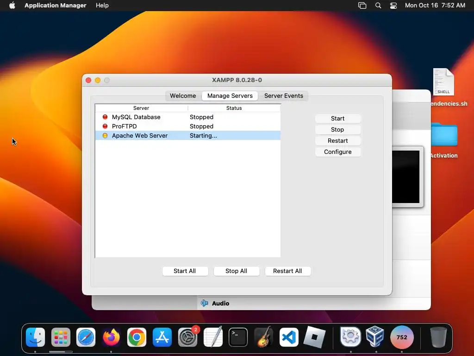
Task: Minimize the XAMPP window
Action: click(x=98, y=80)
